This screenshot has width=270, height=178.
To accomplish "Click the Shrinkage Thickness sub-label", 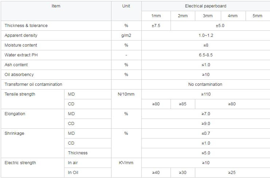I will click(78, 153).
